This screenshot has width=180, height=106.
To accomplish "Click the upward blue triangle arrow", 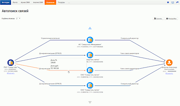I will click(x=90, y=28).
